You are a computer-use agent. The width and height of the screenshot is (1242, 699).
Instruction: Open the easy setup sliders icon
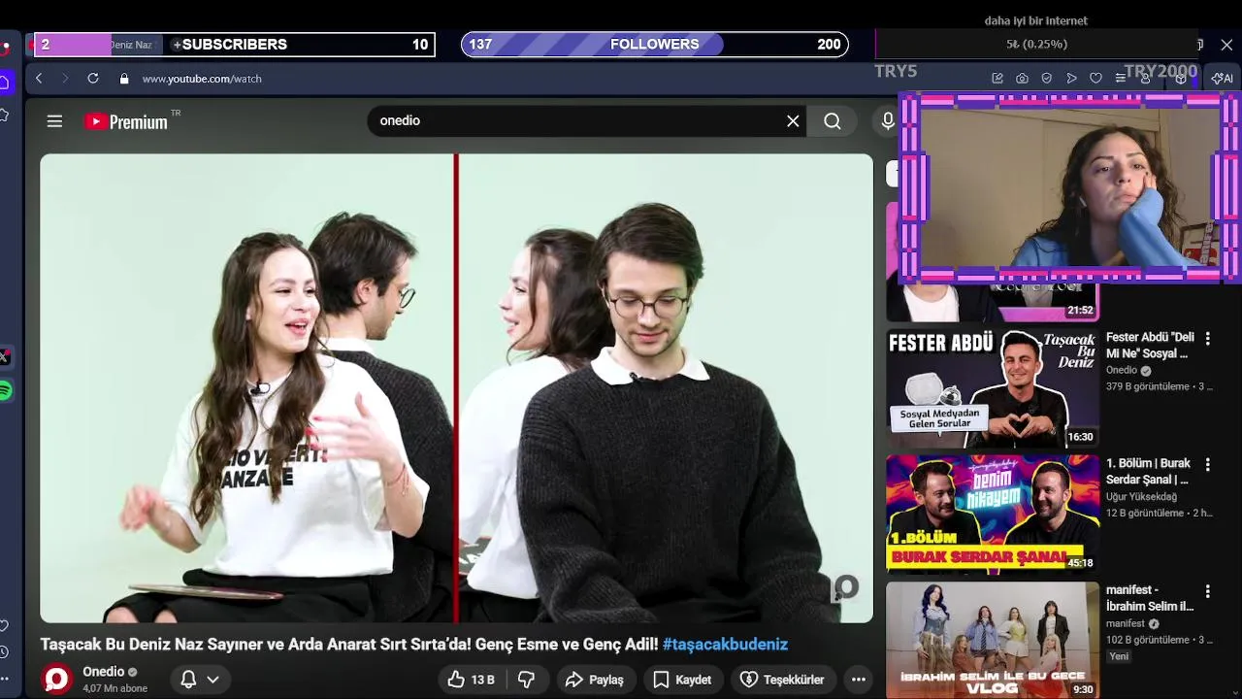[x=1121, y=79]
